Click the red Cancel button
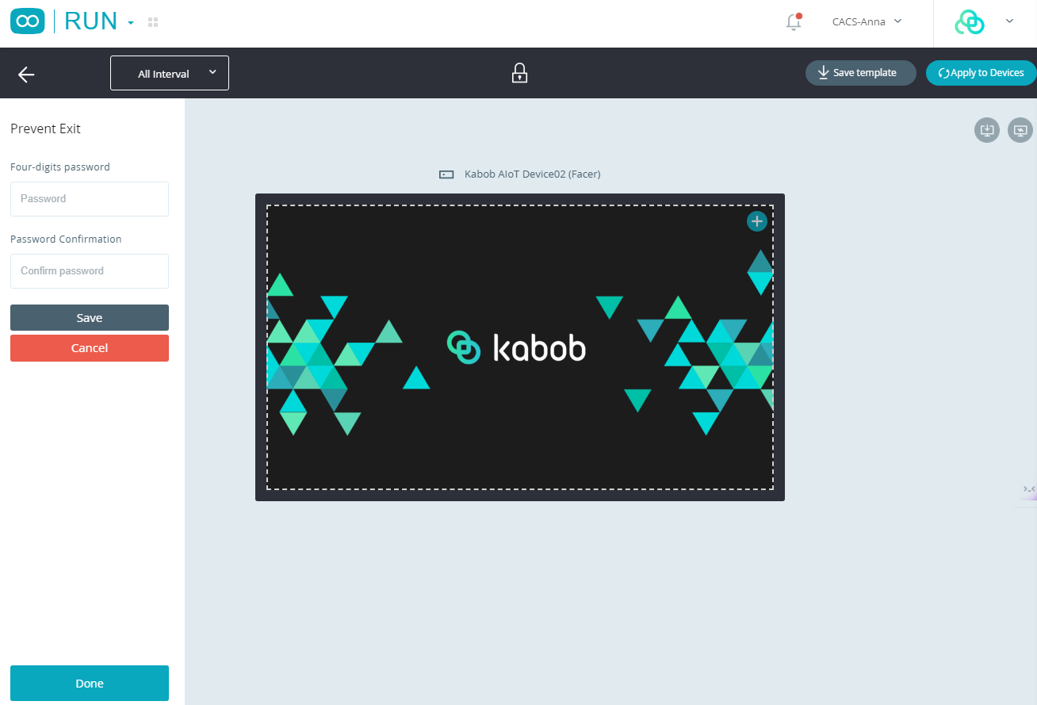The image size is (1037, 705). (x=90, y=348)
